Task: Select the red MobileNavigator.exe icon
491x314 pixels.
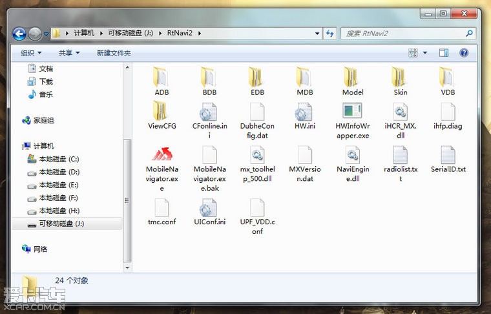Action: (x=162, y=154)
